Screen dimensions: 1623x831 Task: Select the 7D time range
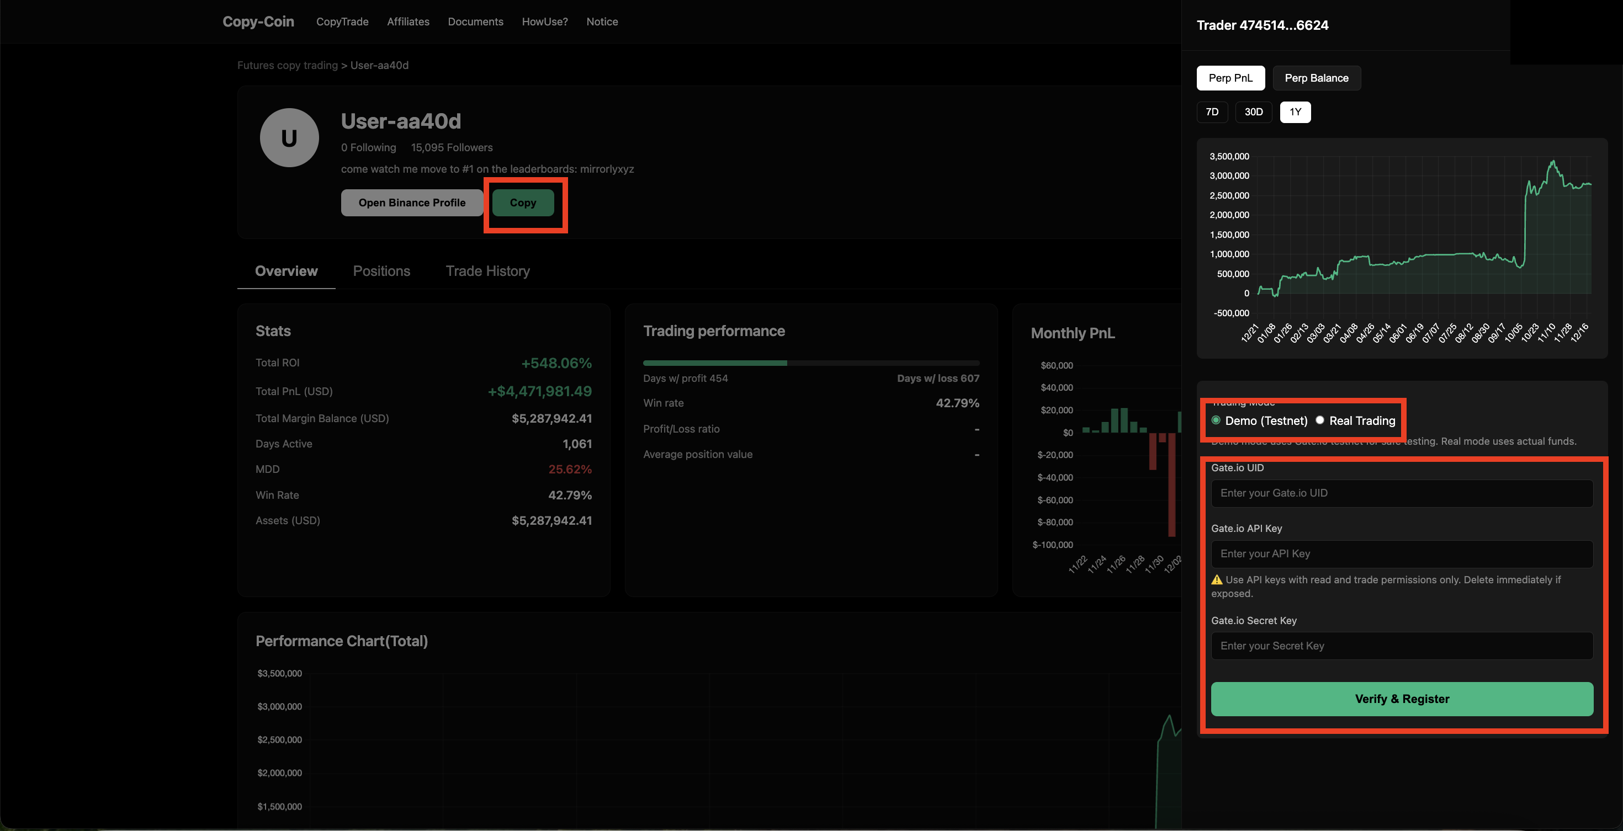1212,112
